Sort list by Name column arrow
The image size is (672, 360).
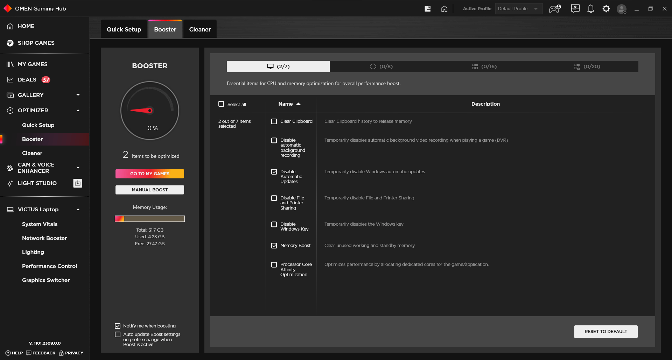(299, 104)
